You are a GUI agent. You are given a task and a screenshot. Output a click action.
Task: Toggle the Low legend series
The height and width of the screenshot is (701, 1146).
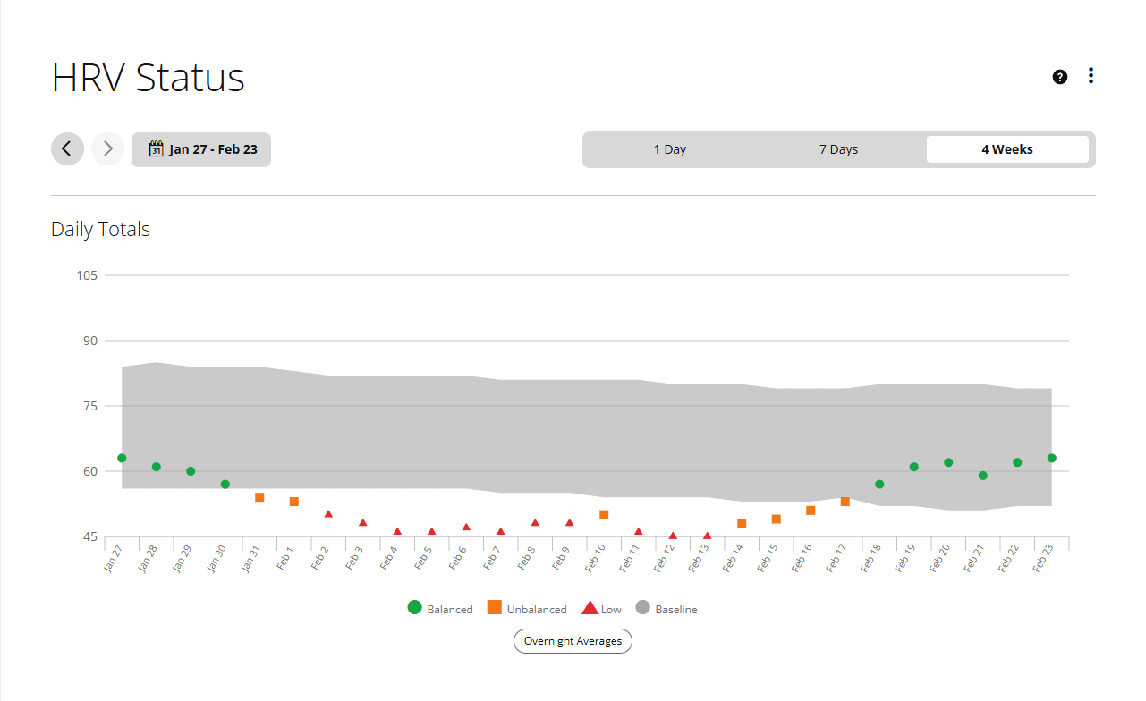[x=602, y=609]
